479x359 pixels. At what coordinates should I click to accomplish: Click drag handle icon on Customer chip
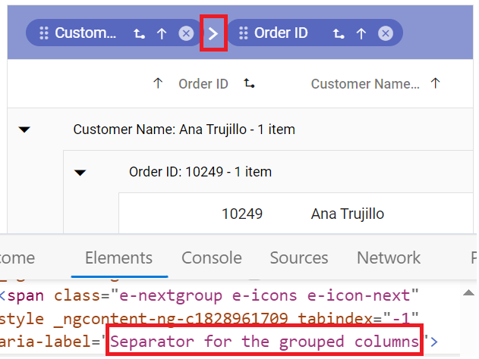pyautogui.click(x=44, y=33)
